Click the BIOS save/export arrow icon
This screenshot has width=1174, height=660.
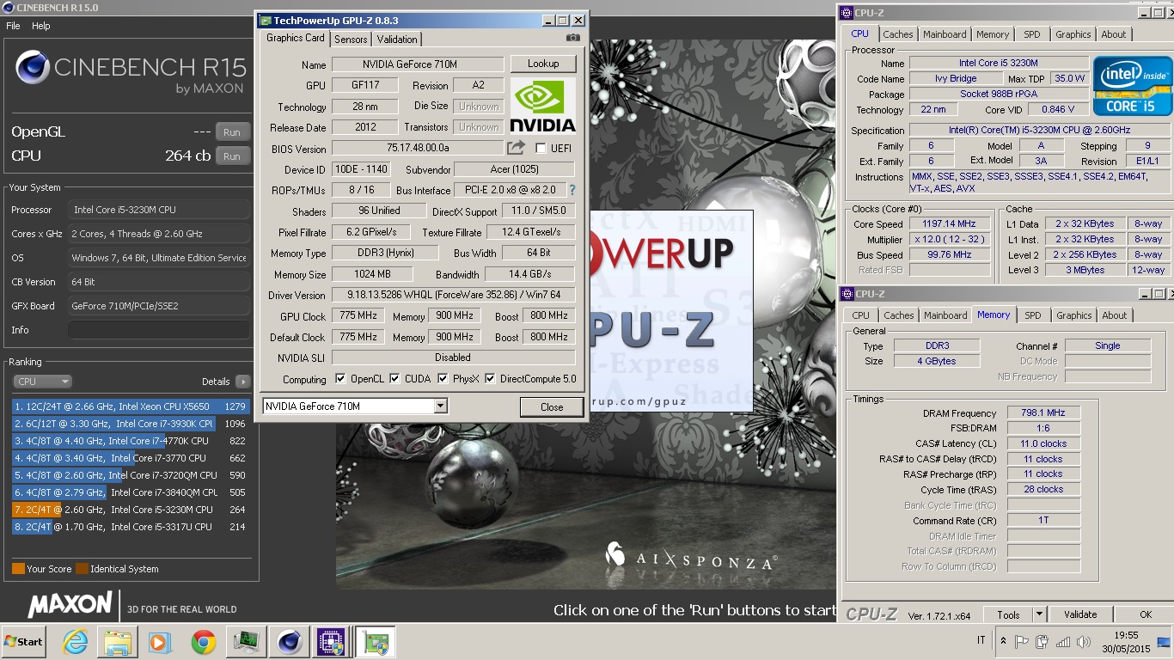(x=516, y=148)
